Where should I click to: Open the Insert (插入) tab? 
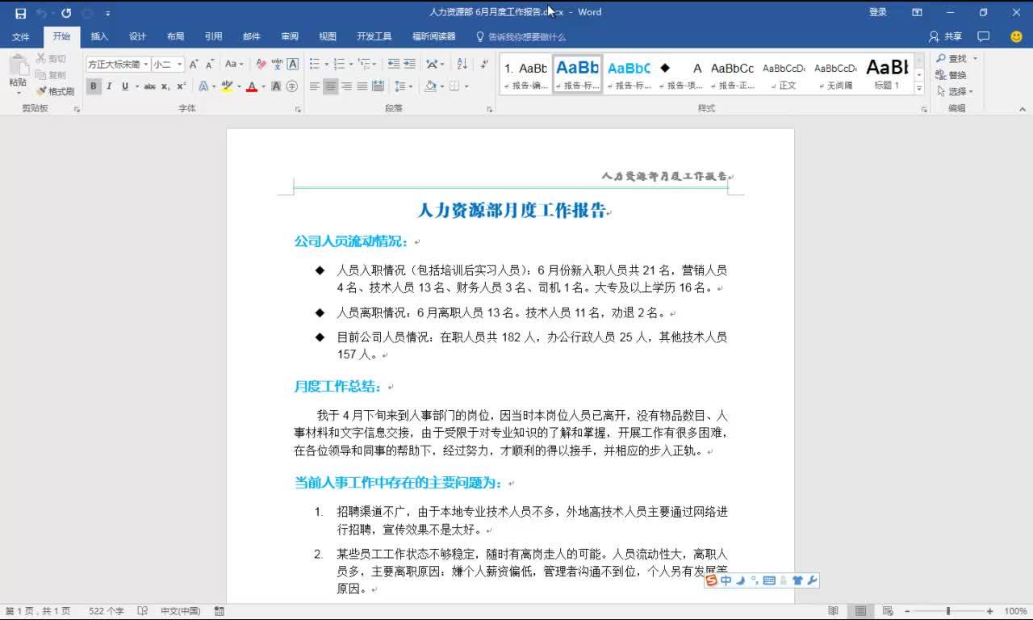99,36
